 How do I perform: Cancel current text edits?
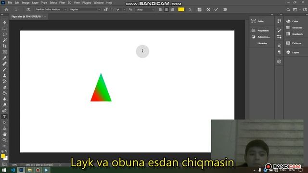208,10
